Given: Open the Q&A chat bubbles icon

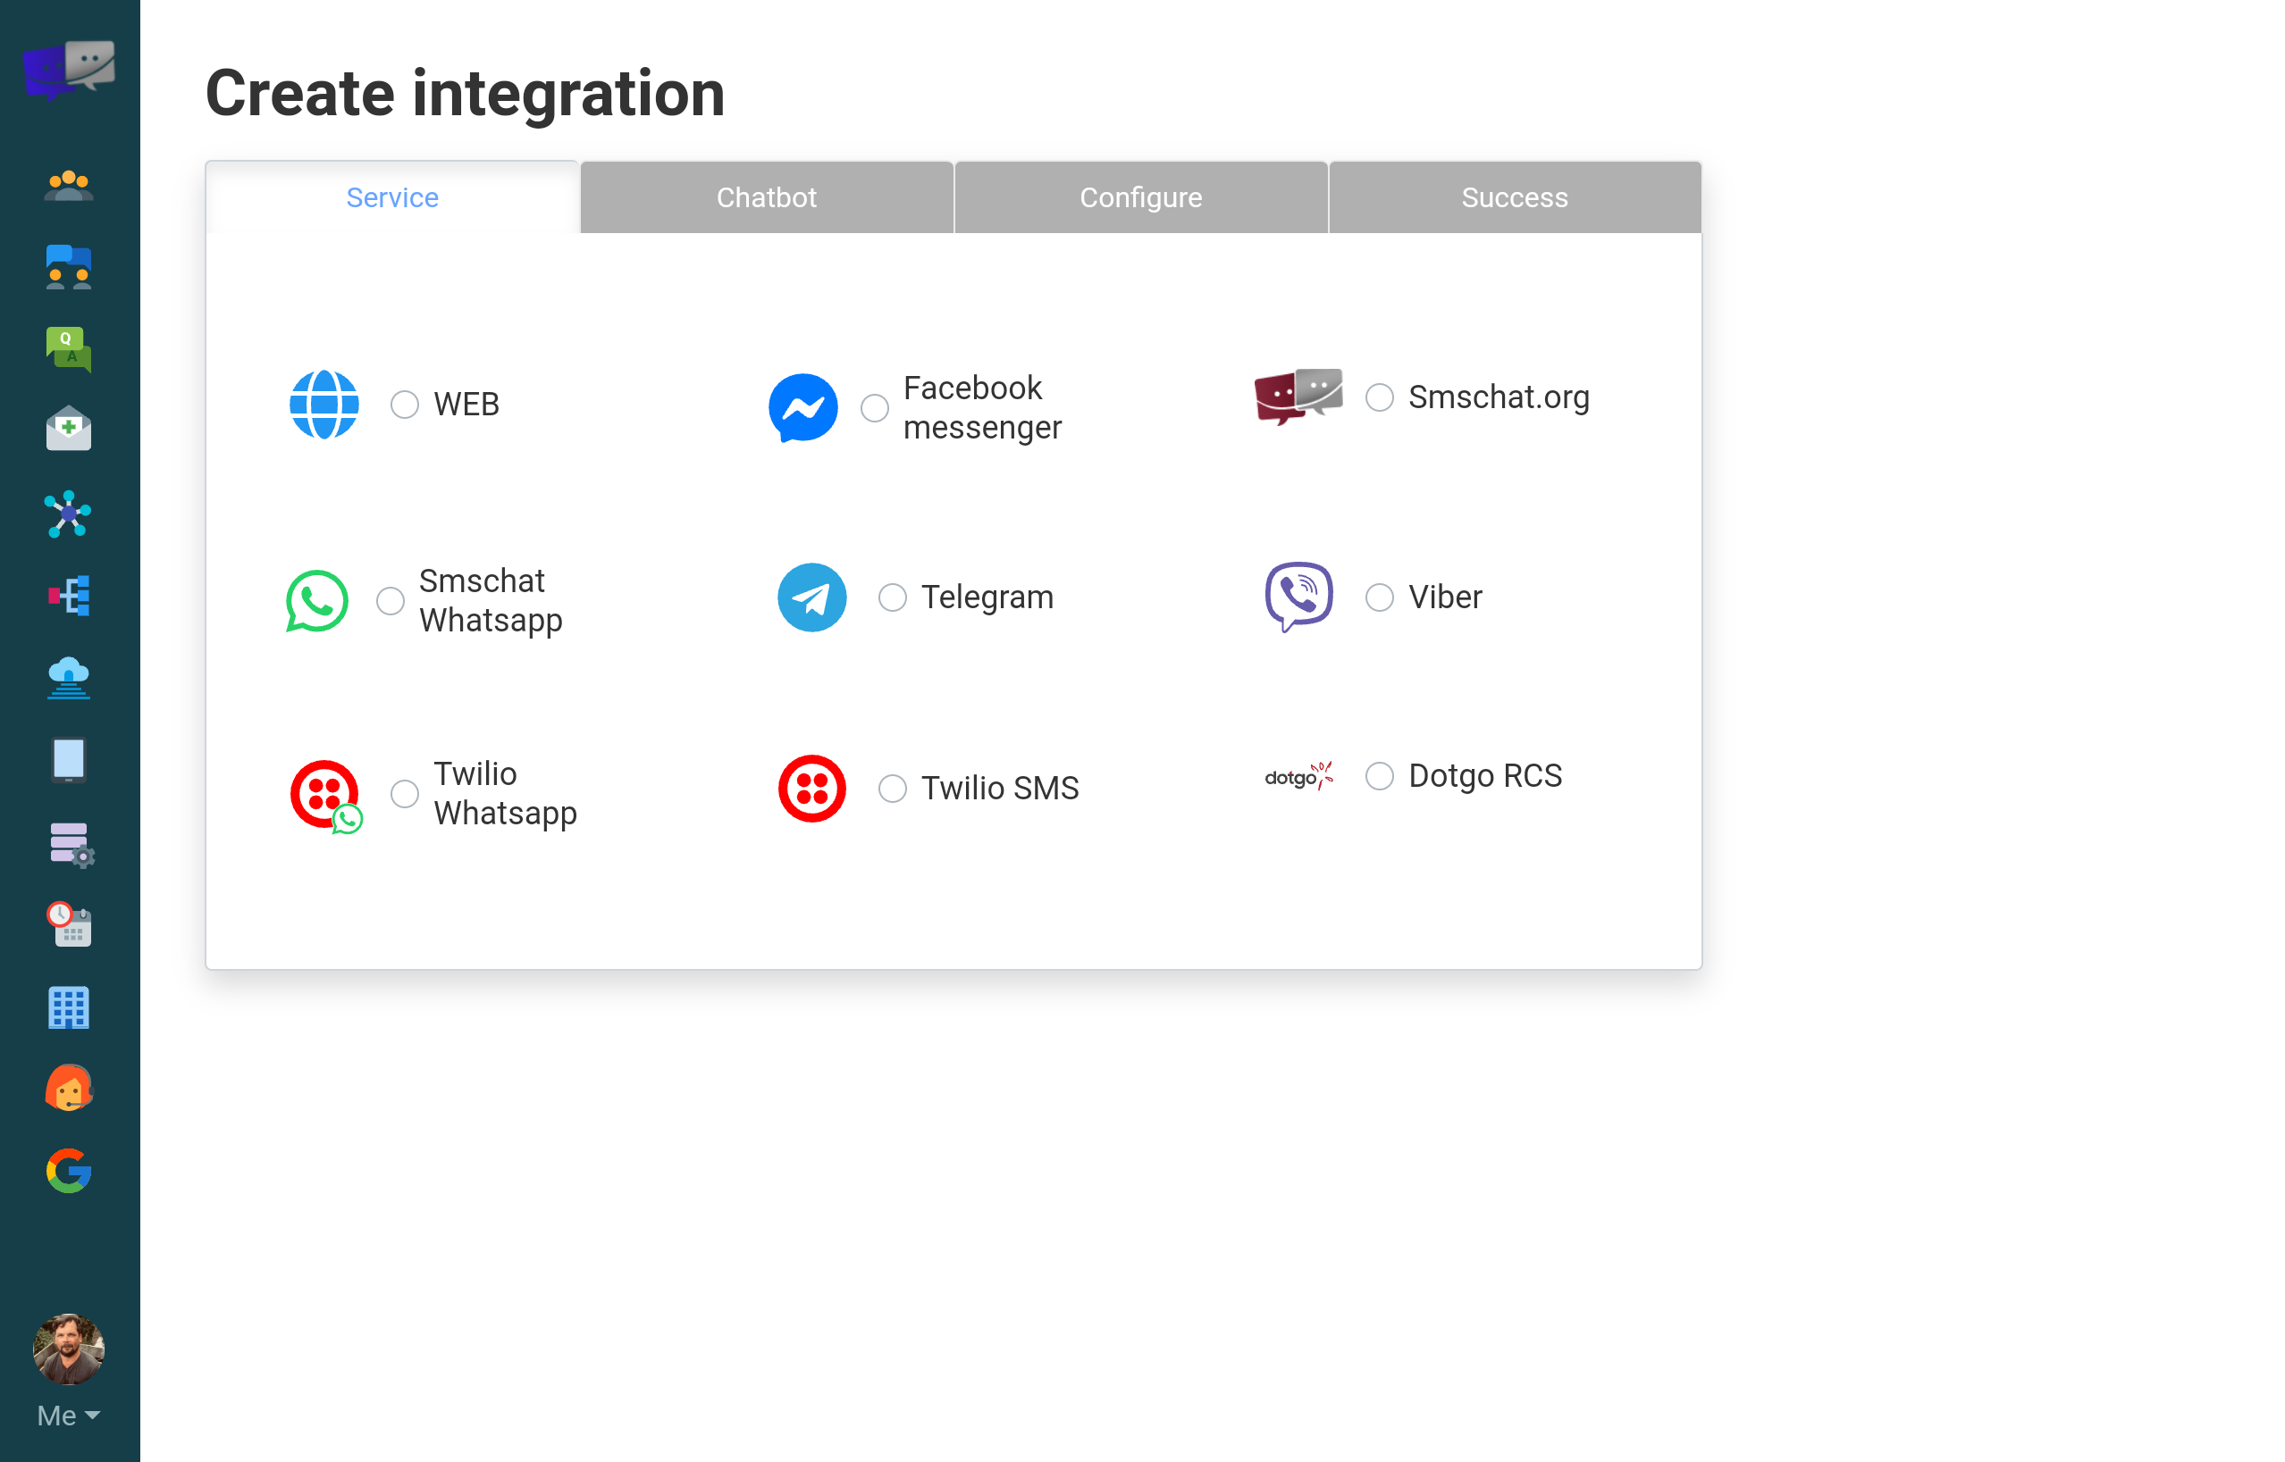Looking at the screenshot, I should pos(70,349).
